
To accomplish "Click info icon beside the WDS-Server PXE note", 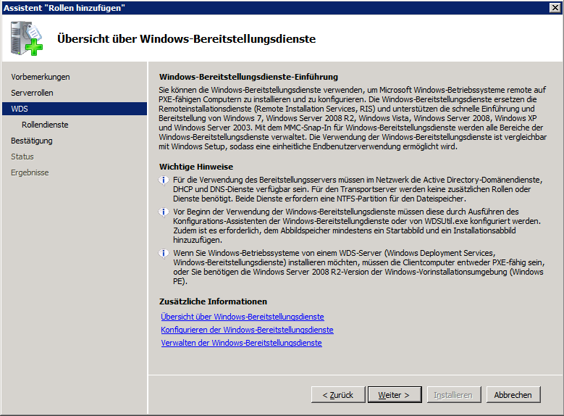I will pos(164,253).
